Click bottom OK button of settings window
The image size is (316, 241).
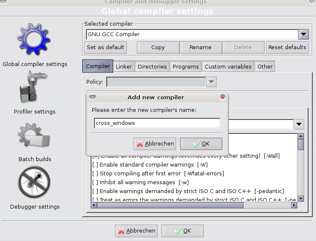[182, 231]
